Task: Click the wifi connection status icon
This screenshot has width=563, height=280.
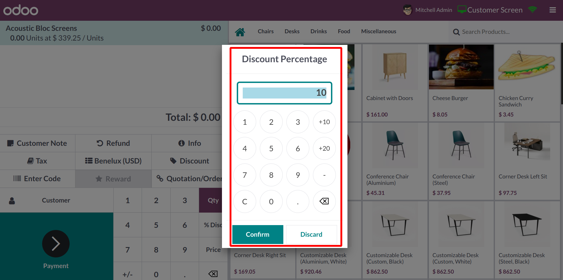Action: (532, 10)
